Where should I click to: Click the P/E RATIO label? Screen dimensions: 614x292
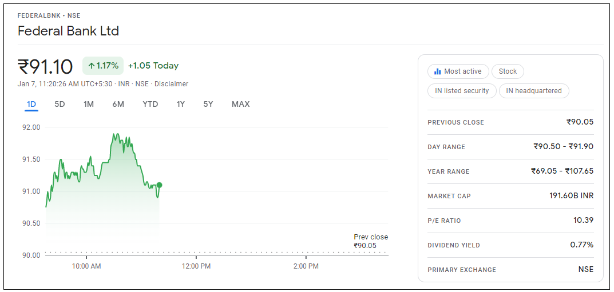tap(444, 221)
